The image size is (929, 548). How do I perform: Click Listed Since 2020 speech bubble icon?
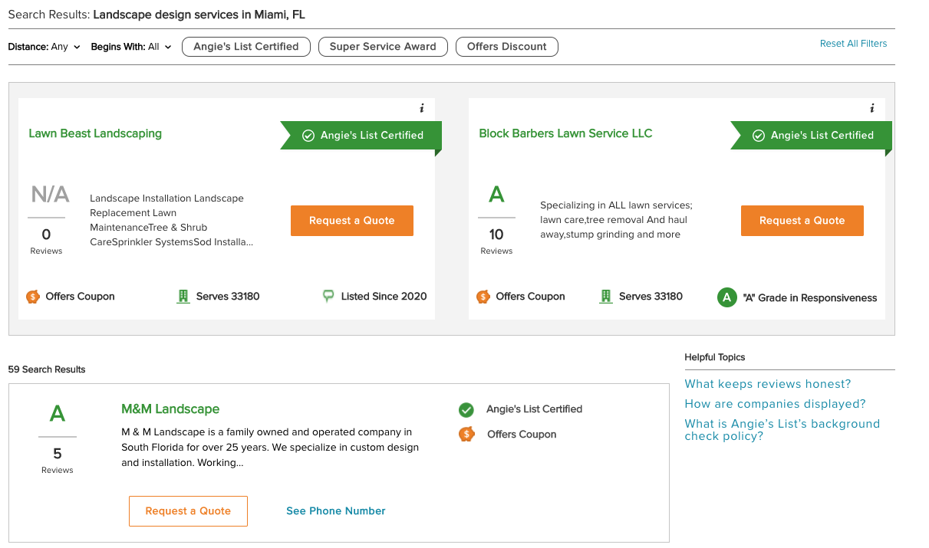click(x=328, y=296)
